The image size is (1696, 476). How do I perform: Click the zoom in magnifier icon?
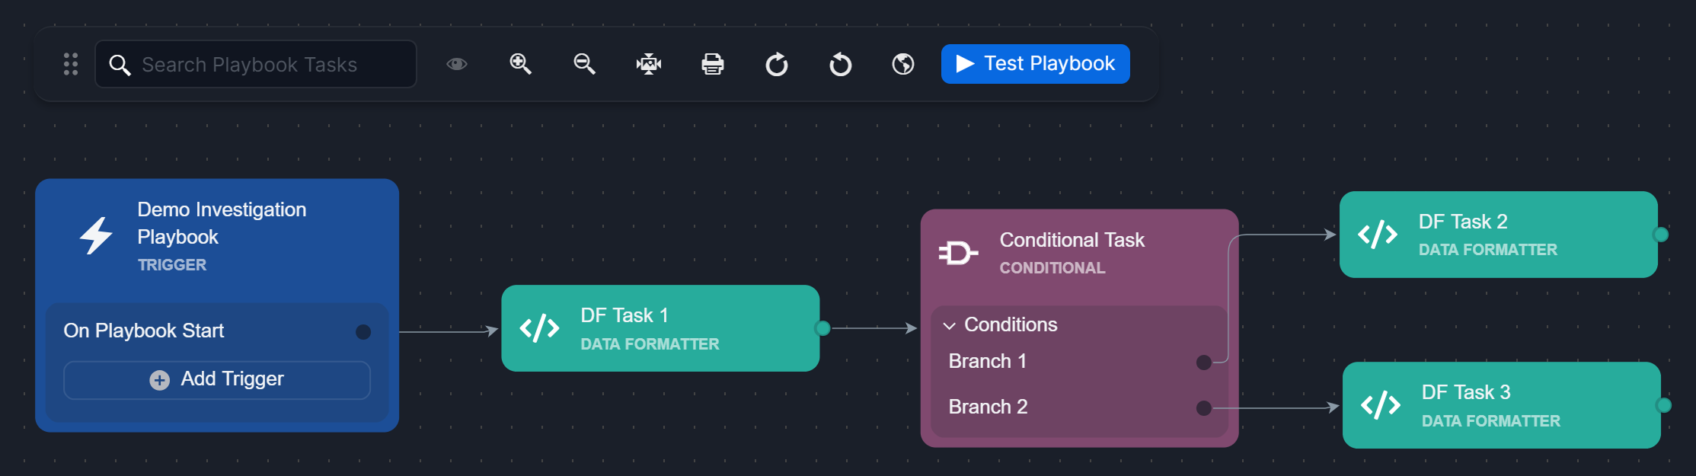520,64
